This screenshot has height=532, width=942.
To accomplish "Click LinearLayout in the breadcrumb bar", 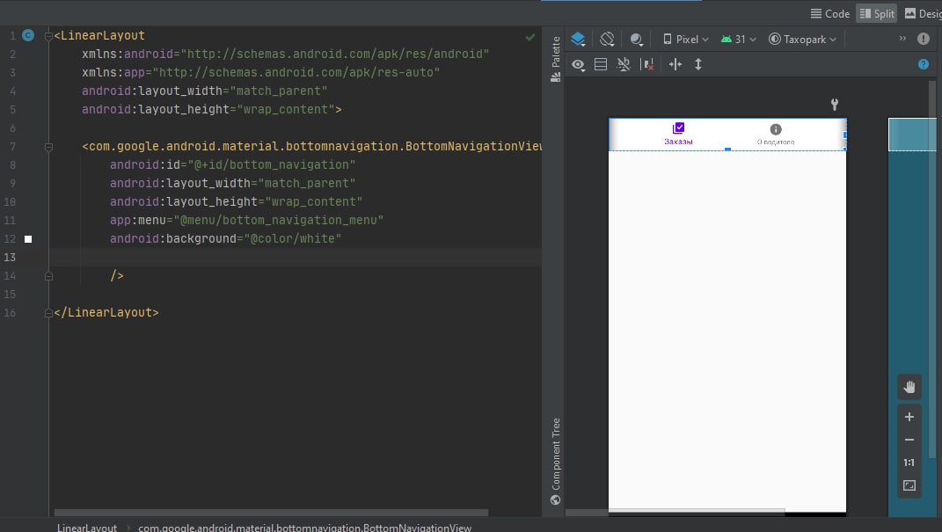I will [x=87, y=528].
